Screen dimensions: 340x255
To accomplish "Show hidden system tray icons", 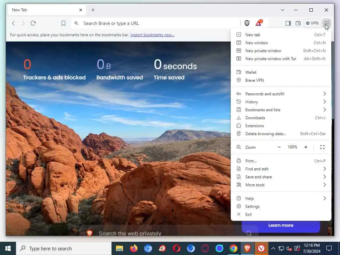I will pyautogui.click(x=273, y=248).
